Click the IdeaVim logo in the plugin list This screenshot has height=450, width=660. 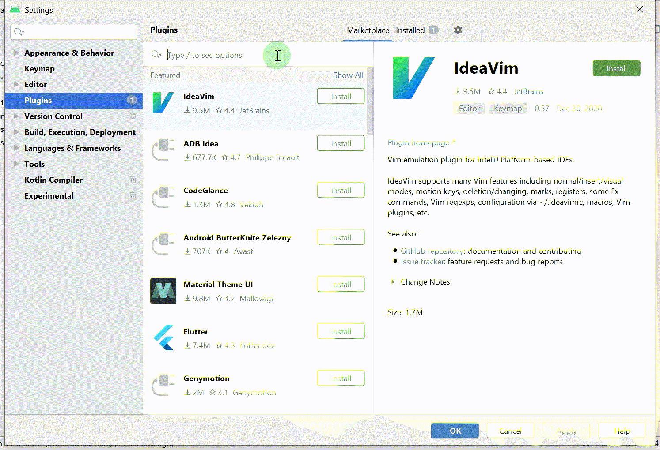click(163, 103)
